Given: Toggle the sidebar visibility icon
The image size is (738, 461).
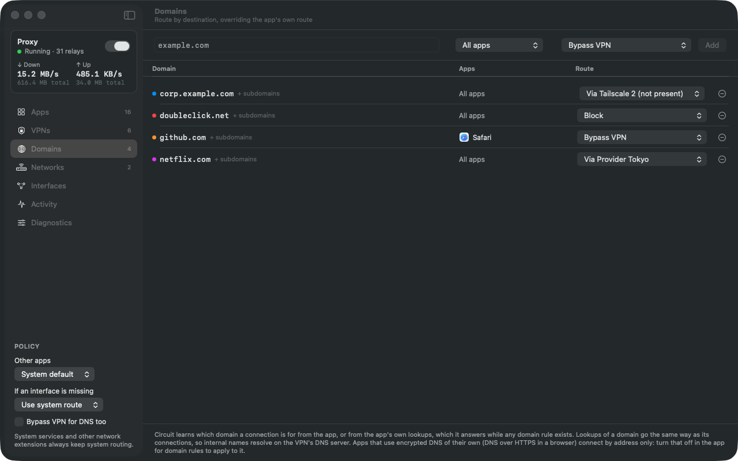Looking at the screenshot, I should pyautogui.click(x=130, y=15).
